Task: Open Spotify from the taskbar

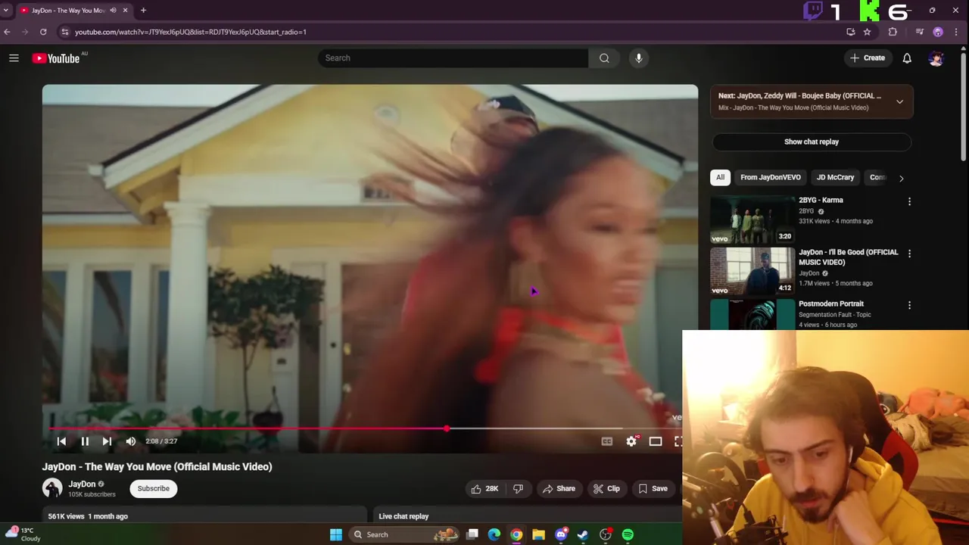Action: 628,534
